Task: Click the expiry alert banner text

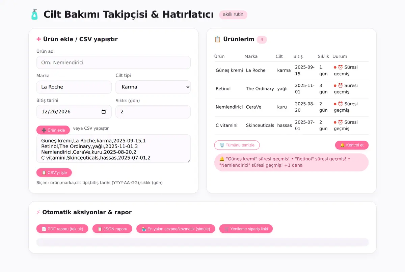Action: click(286, 162)
